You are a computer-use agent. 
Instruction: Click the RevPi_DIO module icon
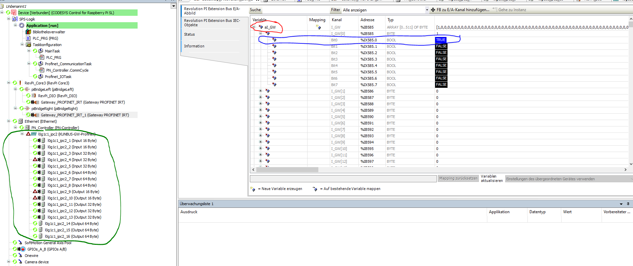[x=34, y=96]
